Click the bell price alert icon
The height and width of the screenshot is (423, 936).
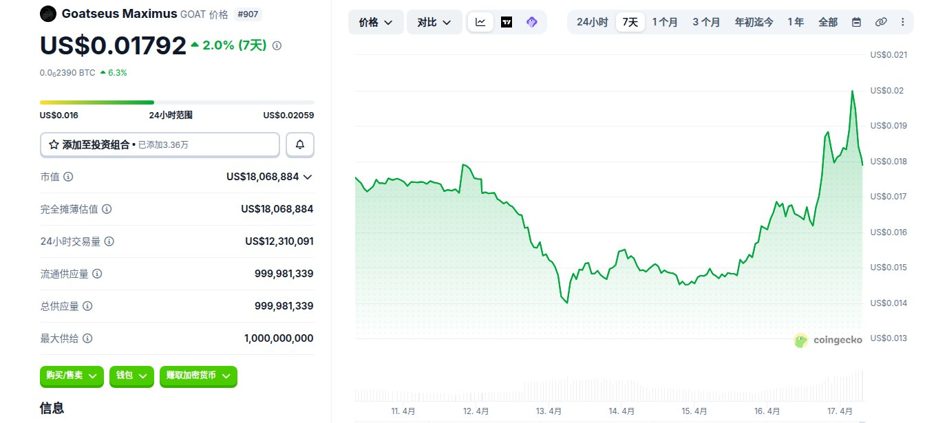(300, 144)
